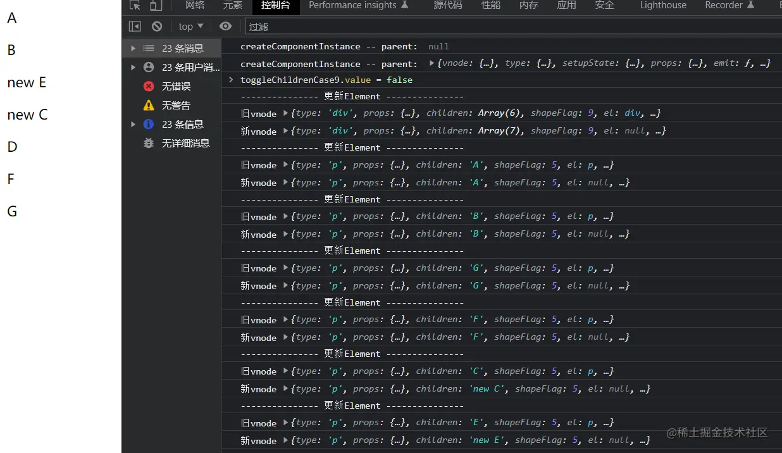
Task: Click paragraph 'B' on the web page
Action: coord(11,50)
